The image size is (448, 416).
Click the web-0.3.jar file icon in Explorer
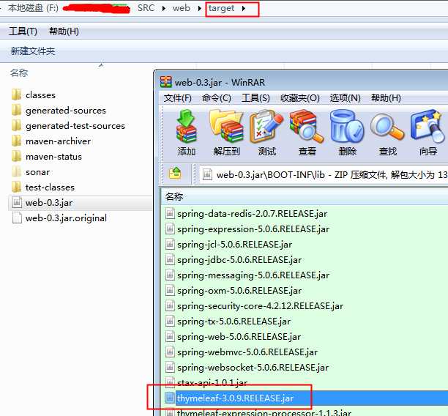pyautogui.click(x=17, y=203)
